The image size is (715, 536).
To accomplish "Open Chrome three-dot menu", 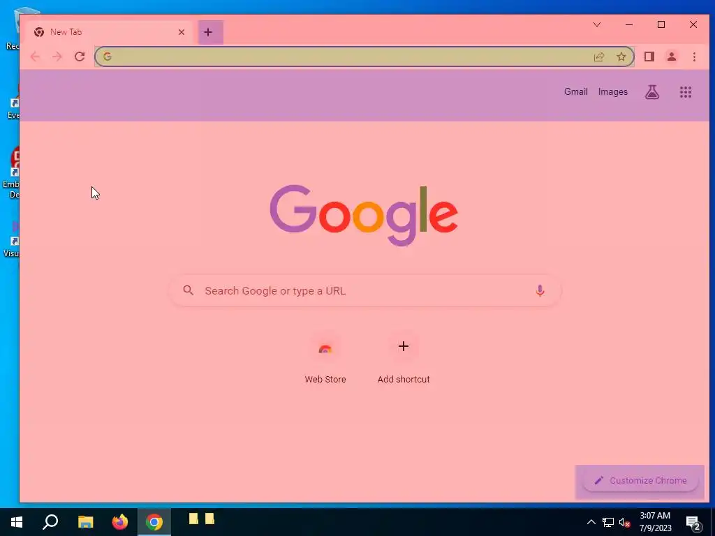I will (x=694, y=57).
